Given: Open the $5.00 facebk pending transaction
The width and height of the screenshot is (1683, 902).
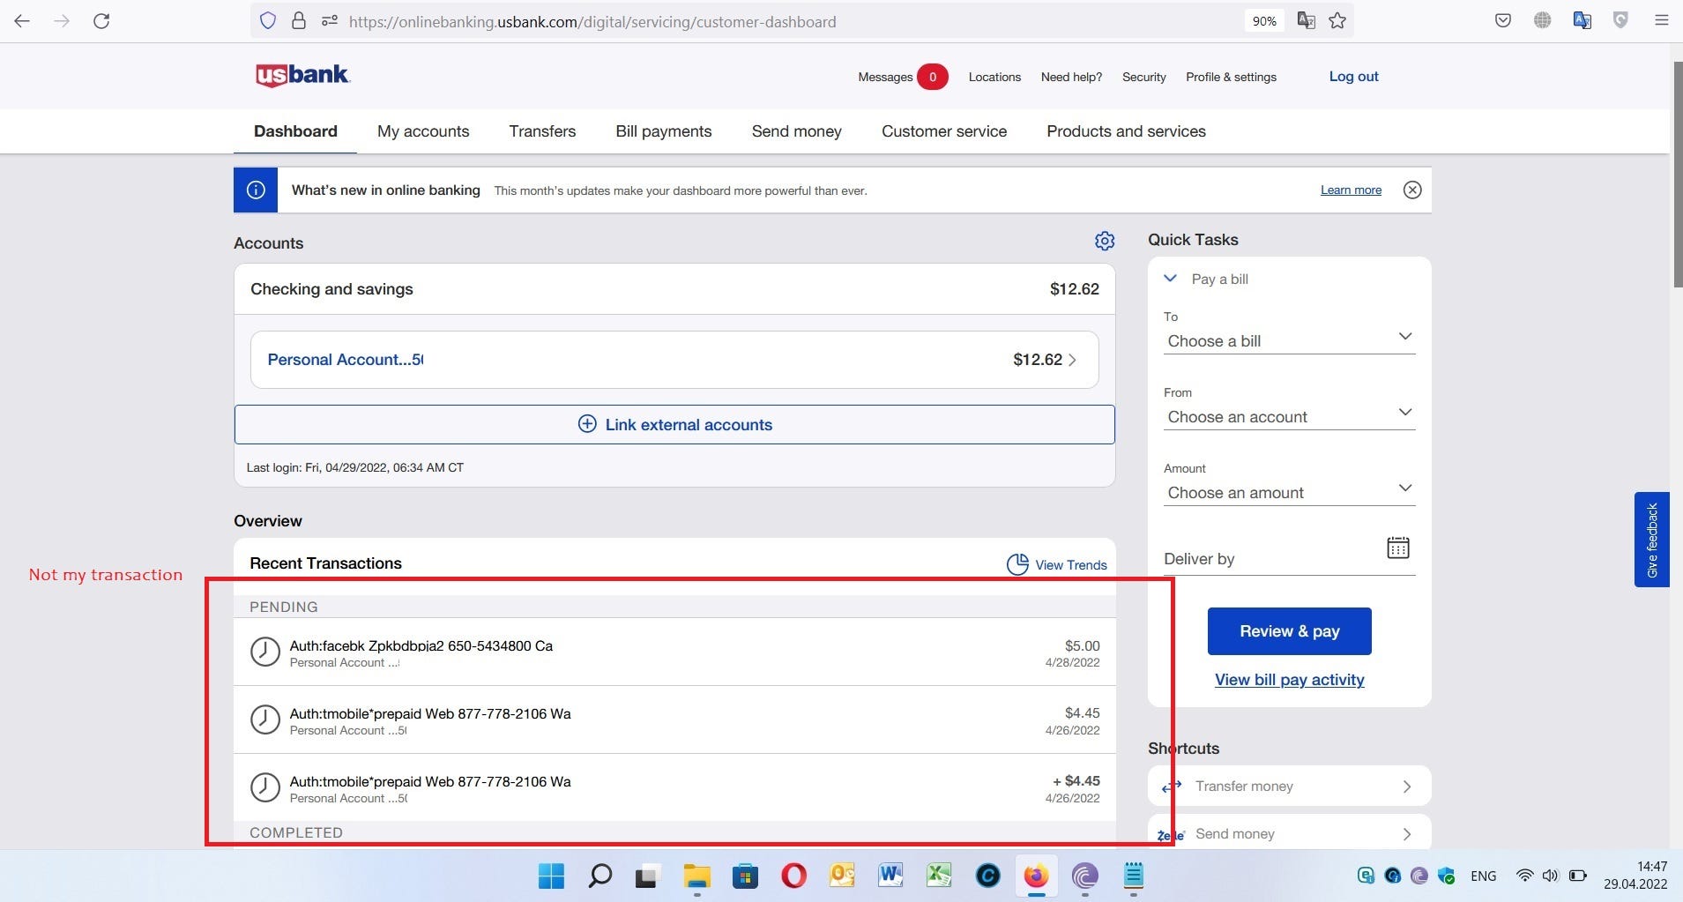Looking at the screenshot, I should [x=674, y=652].
